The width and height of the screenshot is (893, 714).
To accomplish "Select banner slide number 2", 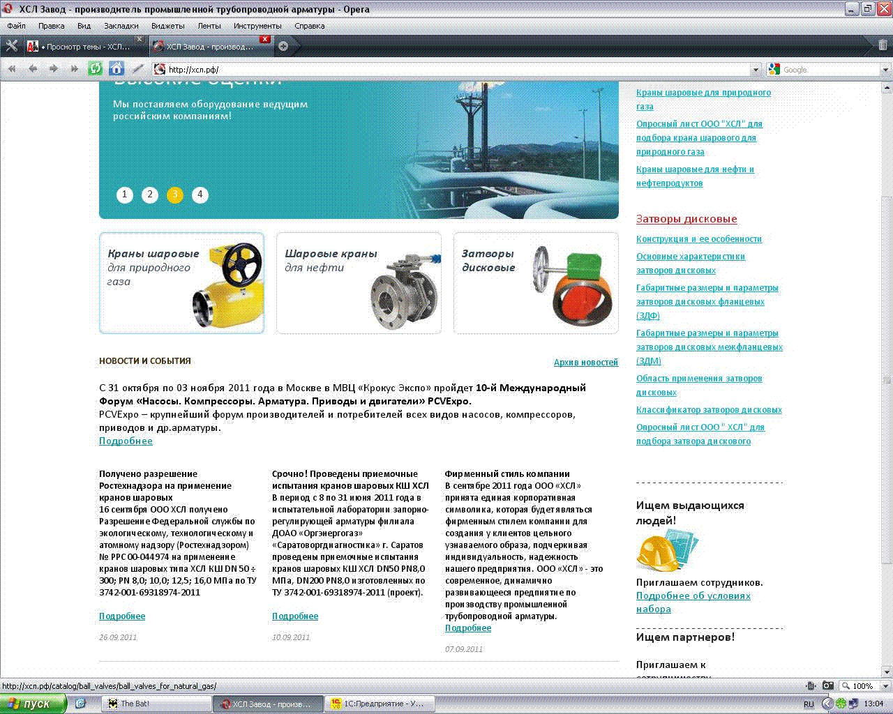I will [150, 195].
